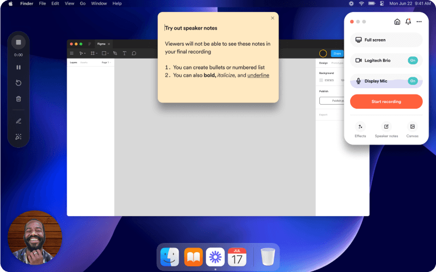The width and height of the screenshot is (436, 272).
Task: Click the user avatar circle in Figma toolbar
Action: click(323, 53)
